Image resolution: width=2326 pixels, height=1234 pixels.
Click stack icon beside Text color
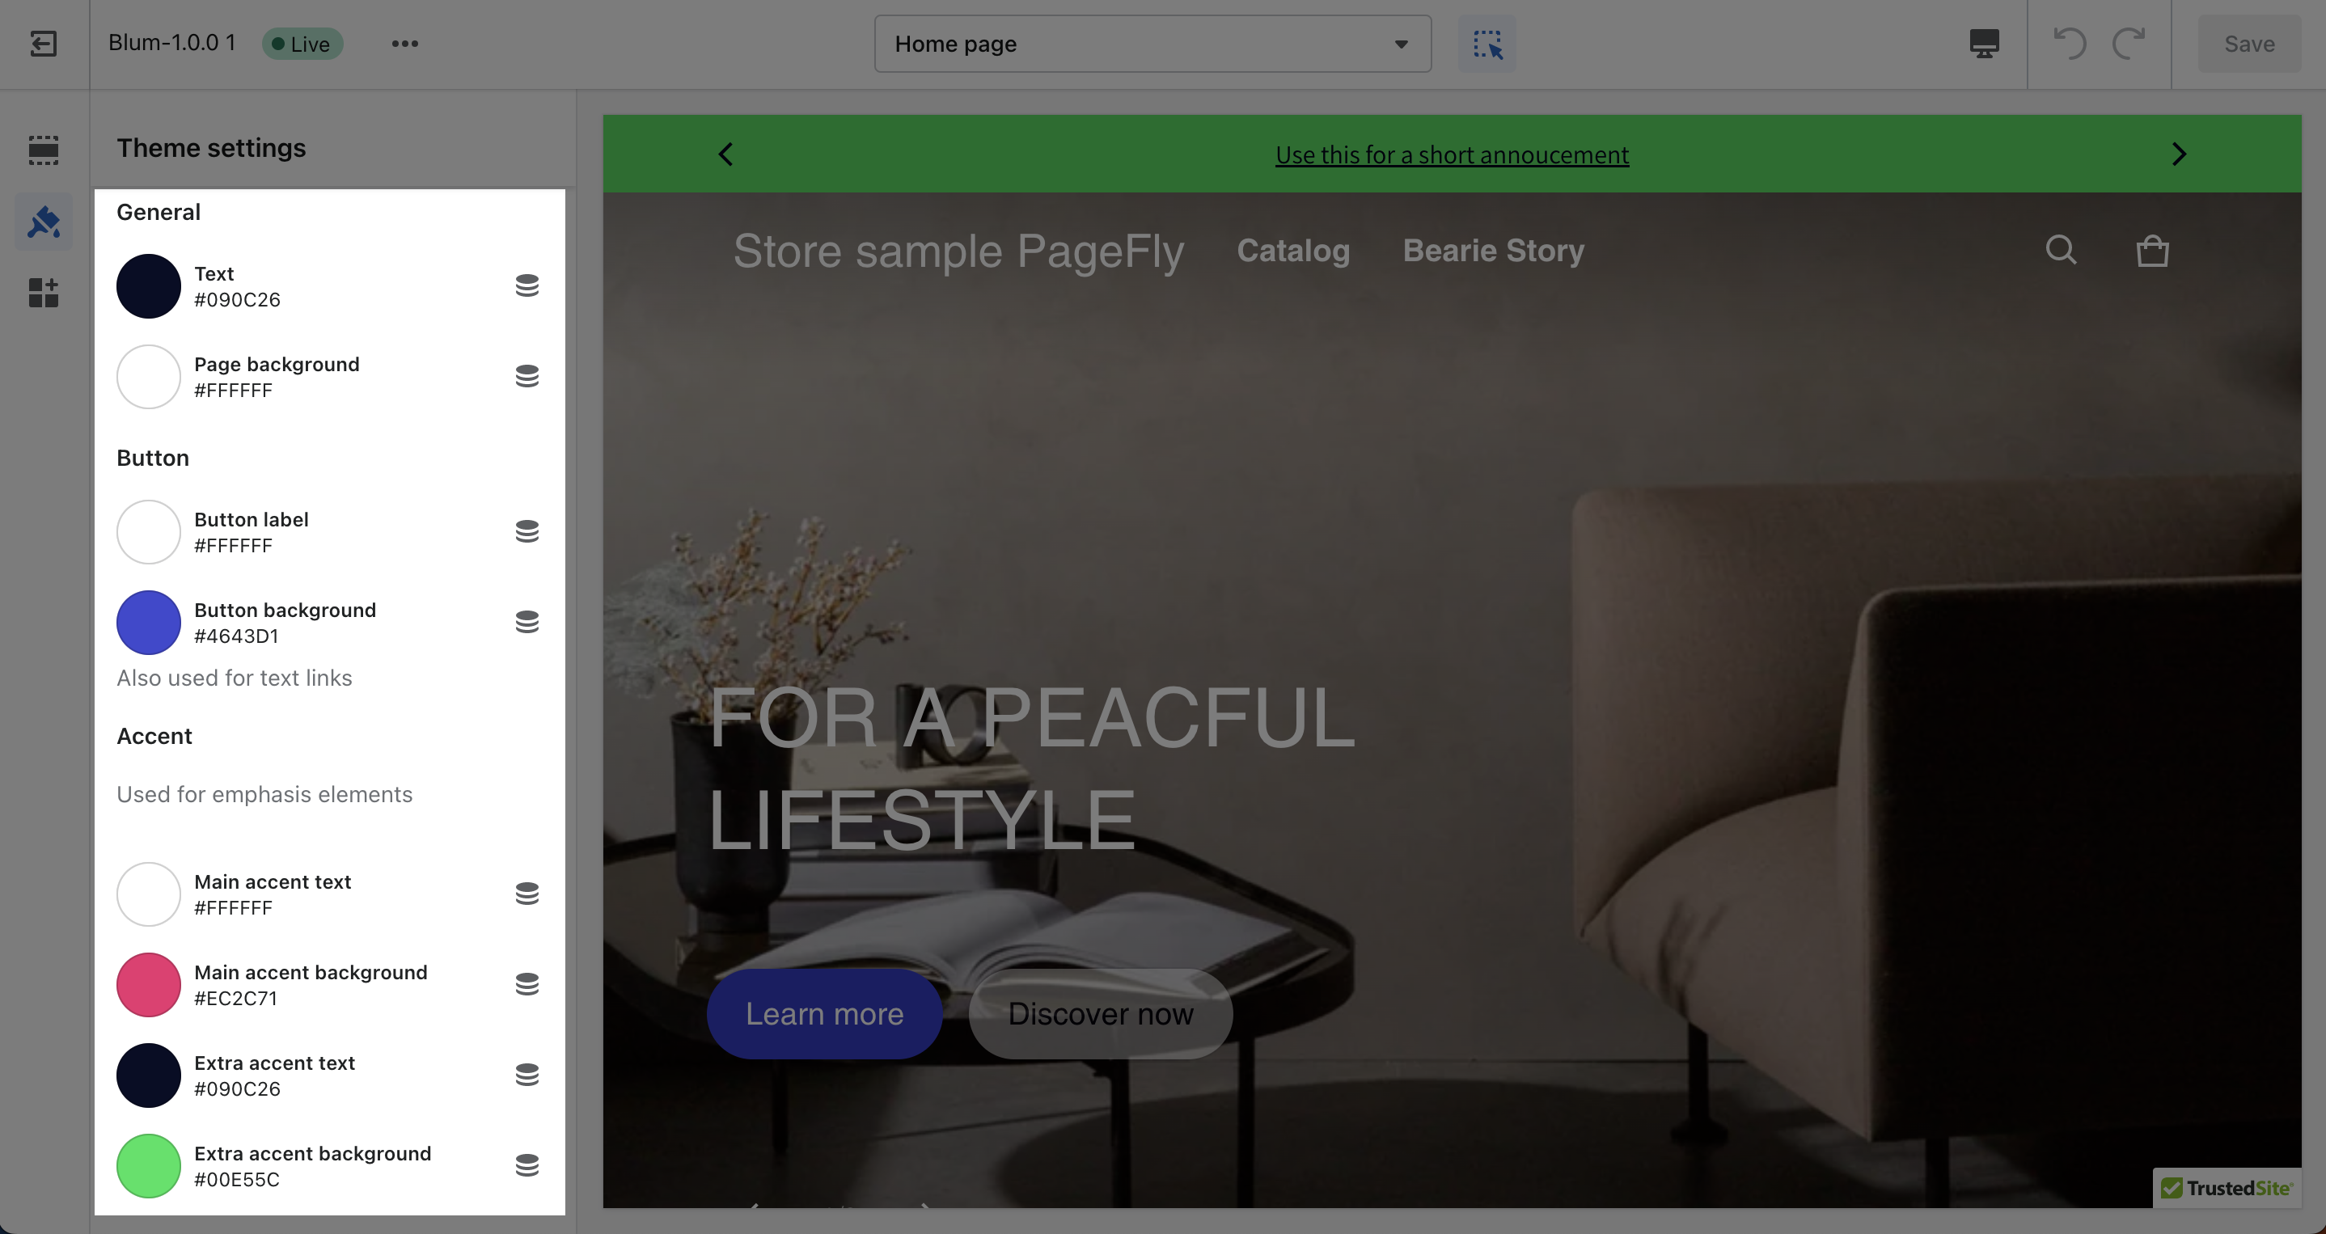pyautogui.click(x=527, y=286)
